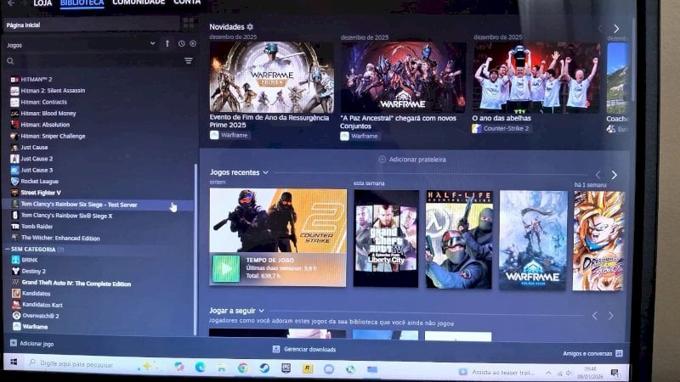Open the COMUNIDADE tab

(139, 3)
